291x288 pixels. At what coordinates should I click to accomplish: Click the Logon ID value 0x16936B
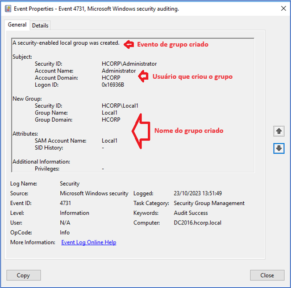(113, 85)
